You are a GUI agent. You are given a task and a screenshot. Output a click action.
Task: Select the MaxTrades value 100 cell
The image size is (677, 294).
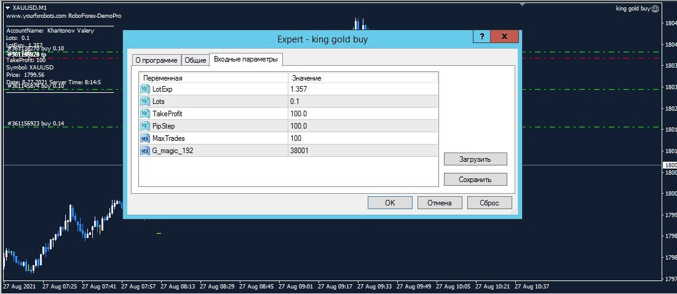[x=363, y=138]
